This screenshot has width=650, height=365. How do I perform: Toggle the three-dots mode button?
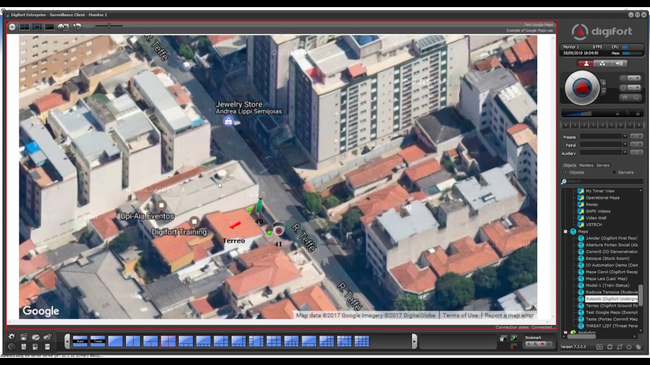click(602, 63)
